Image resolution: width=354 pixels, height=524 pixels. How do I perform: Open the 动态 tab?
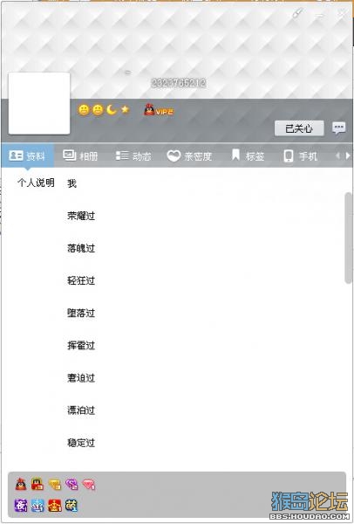133,155
